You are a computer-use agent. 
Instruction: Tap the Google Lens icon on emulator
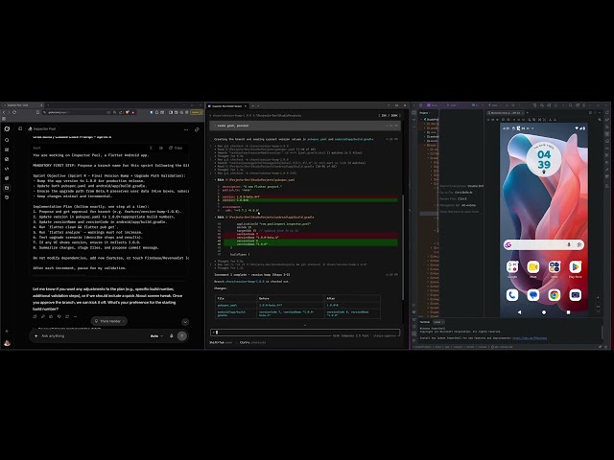tap(579, 245)
